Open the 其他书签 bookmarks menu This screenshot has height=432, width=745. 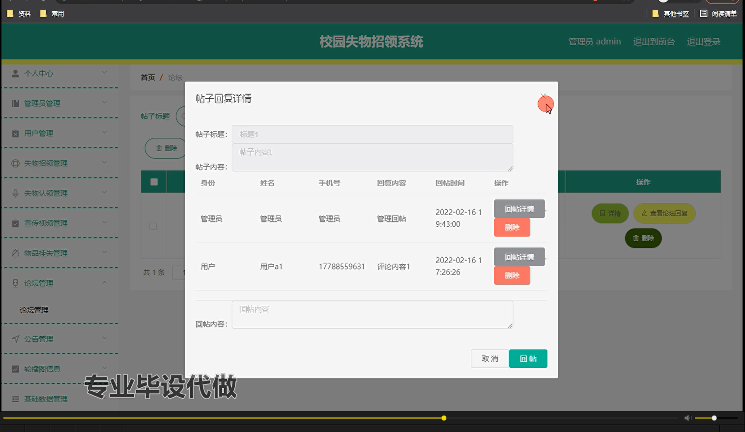pyautogui.click(x=674, y=13)
